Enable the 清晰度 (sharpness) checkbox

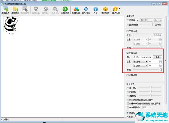click(x=128, y=96)
